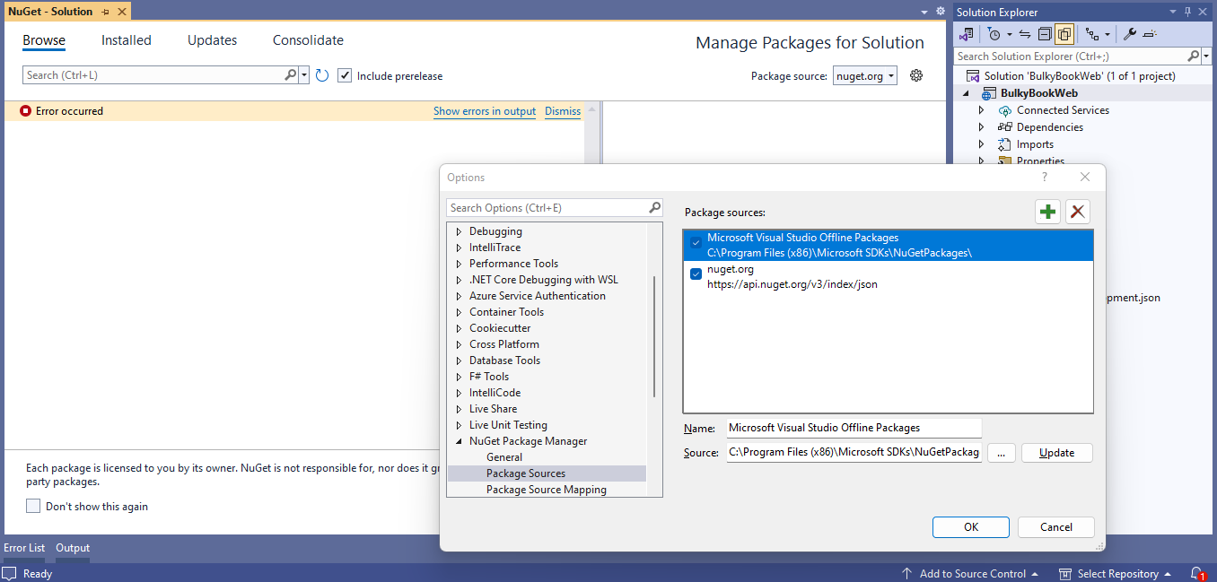Open the Package source dropdown showing nuget.org

864,75
